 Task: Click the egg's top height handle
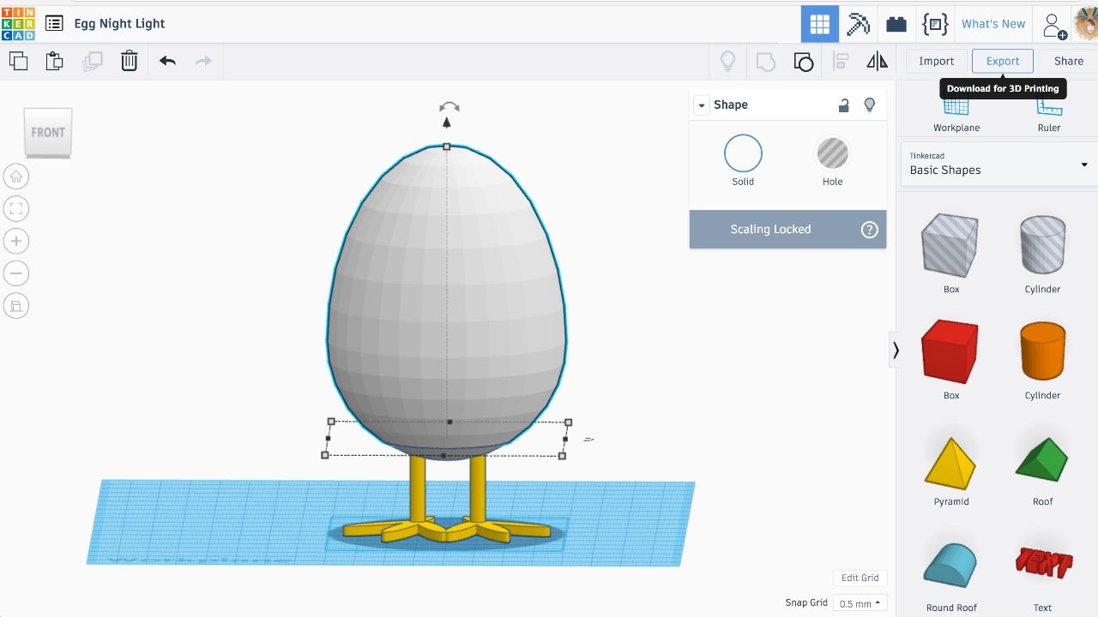tap(446, 147)
